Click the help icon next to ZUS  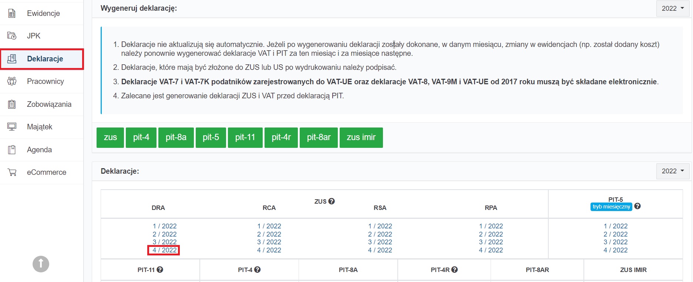point(332,201)
